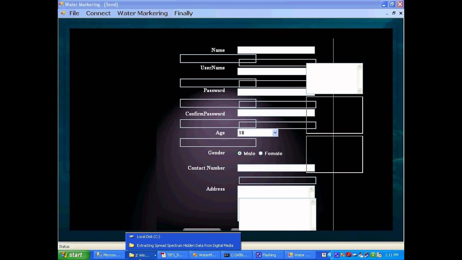Click the 1:11 PM system clock

[392, 255]
